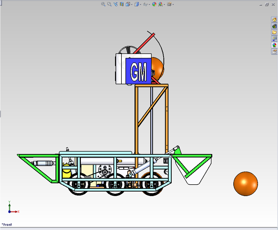
Task: Minimize the document window
Action: [x=260, y=5]
